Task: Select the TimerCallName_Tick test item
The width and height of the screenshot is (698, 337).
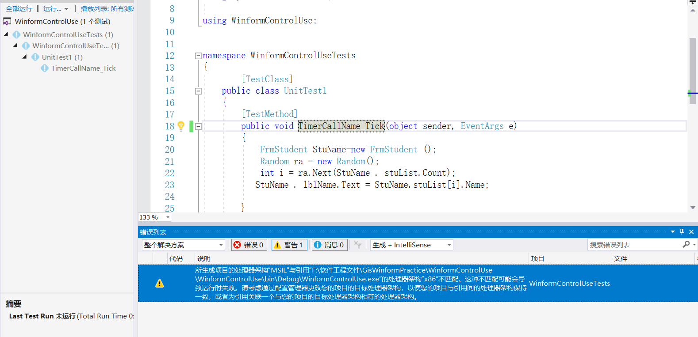Action: [x=83, y=68]
